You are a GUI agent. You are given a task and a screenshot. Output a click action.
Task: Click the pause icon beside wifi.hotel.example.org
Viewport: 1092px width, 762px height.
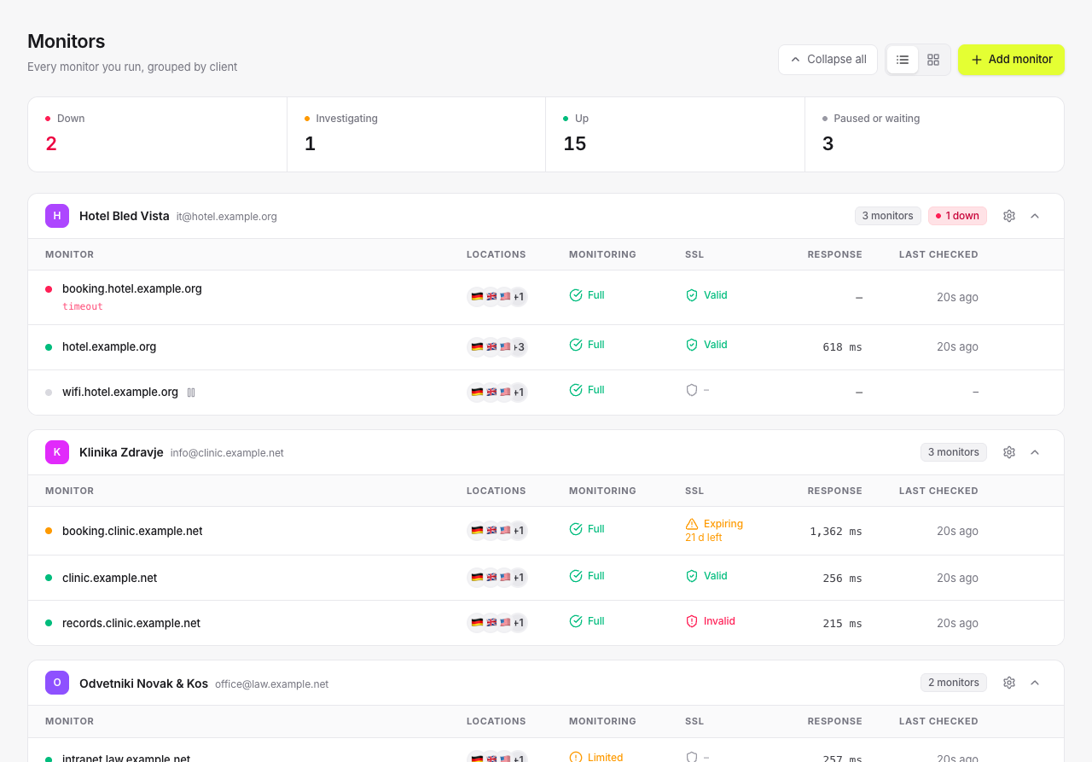point(191,393)
